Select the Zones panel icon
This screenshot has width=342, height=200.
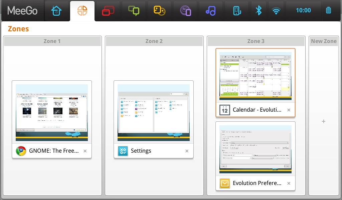pyautogui.click(x=82, y=11)
